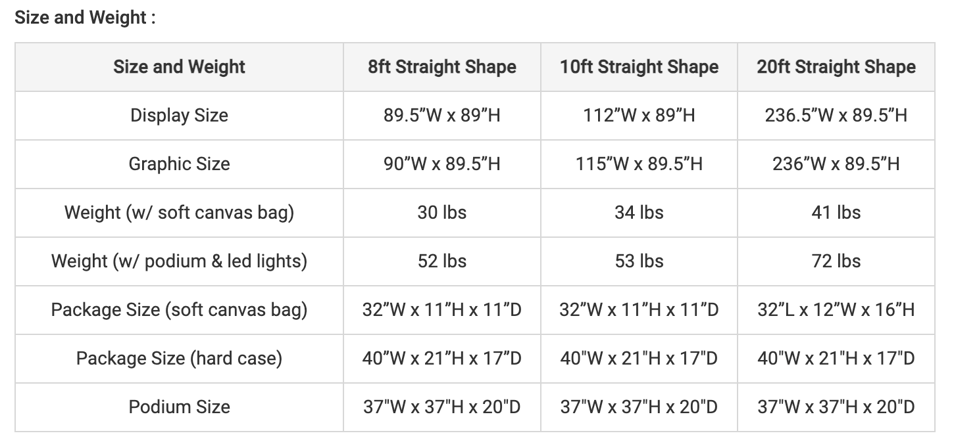Select the 89.5"W x 89"H display size cell

click(441, 116)
